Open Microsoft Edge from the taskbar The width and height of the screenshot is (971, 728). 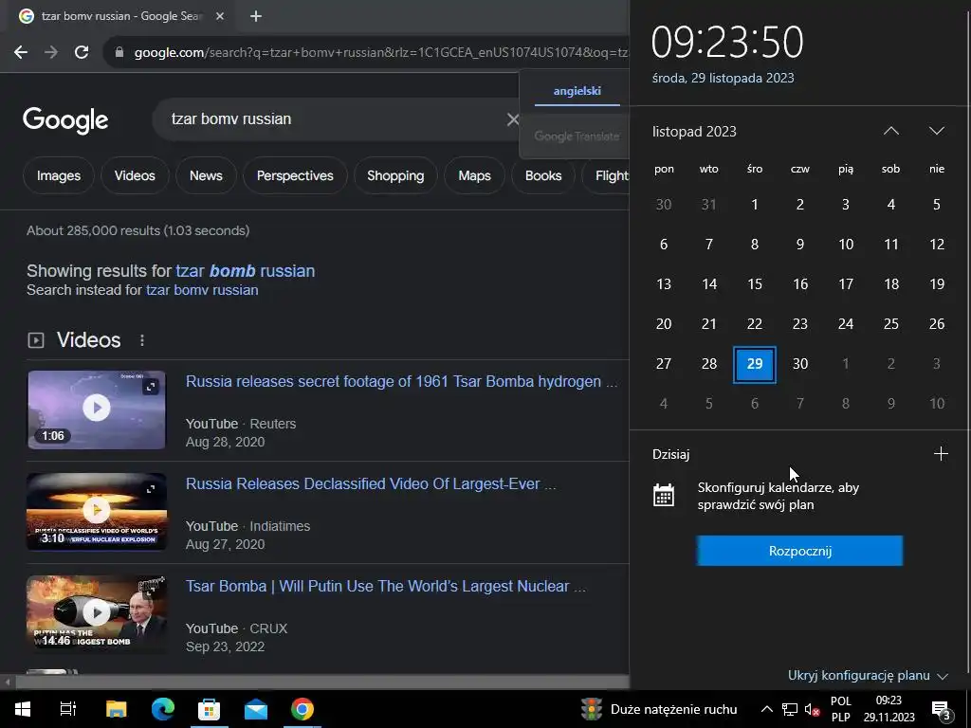tap(163, 709)
